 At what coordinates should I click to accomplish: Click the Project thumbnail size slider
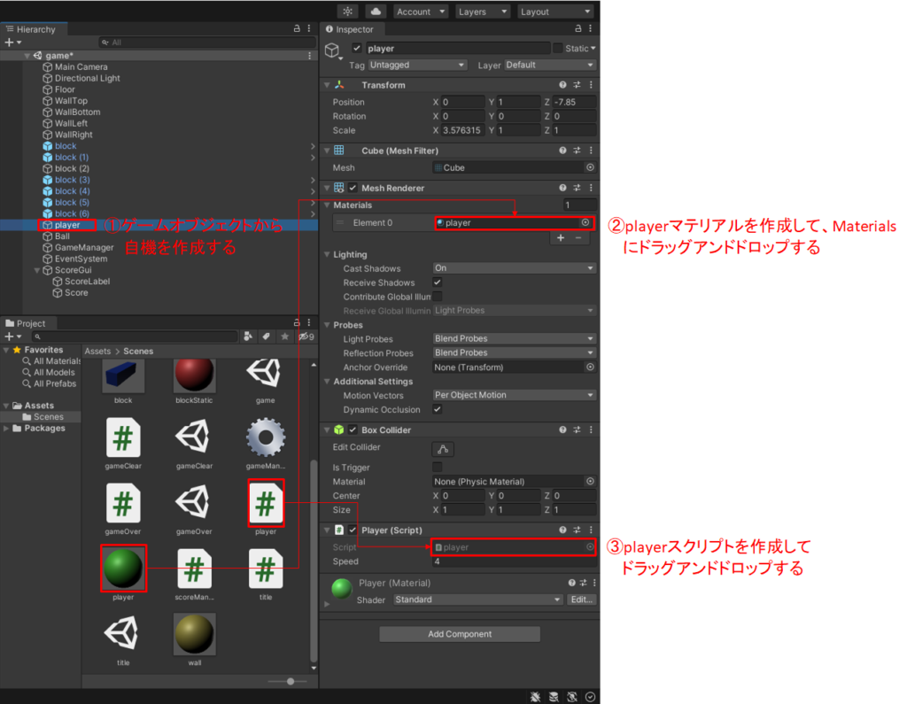click(x=290, y=681)
